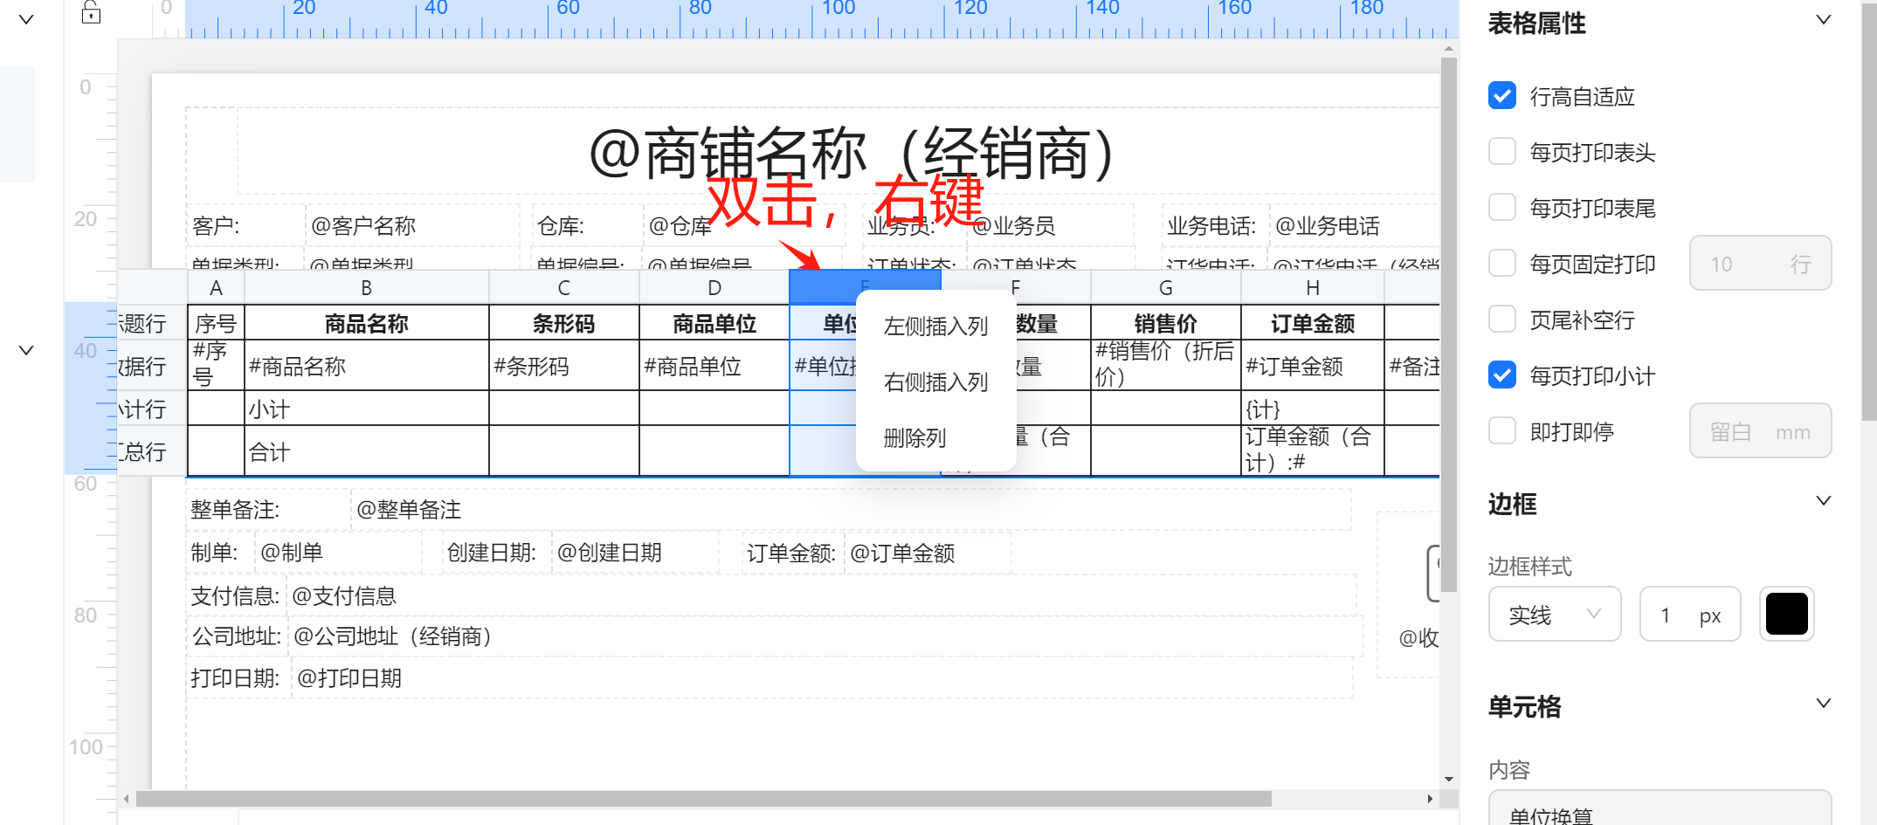Click the vertical scrollbar down arrow
Image resolution: width=1877 pixels, height=825 pixels.
point(1449,779)
